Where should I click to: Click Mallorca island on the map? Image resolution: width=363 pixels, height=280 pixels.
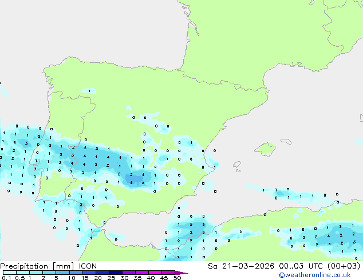coord(265,149)
